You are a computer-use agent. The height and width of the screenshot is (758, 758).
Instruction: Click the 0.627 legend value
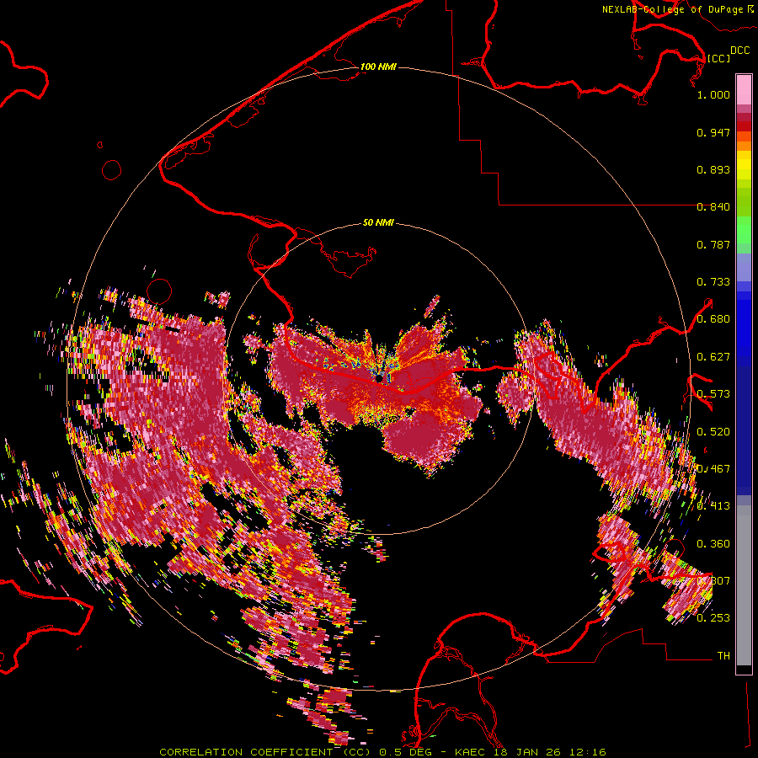[713, 357]
